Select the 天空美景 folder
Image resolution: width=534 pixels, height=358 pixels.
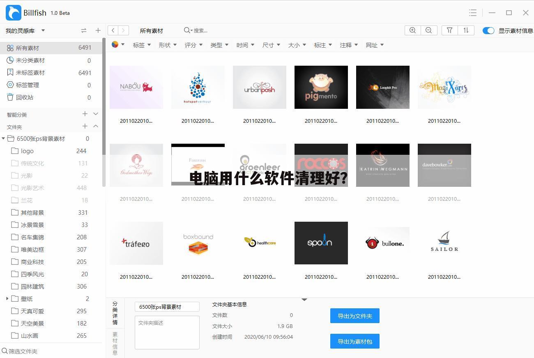pyautogui.click(x=51, y=323)
